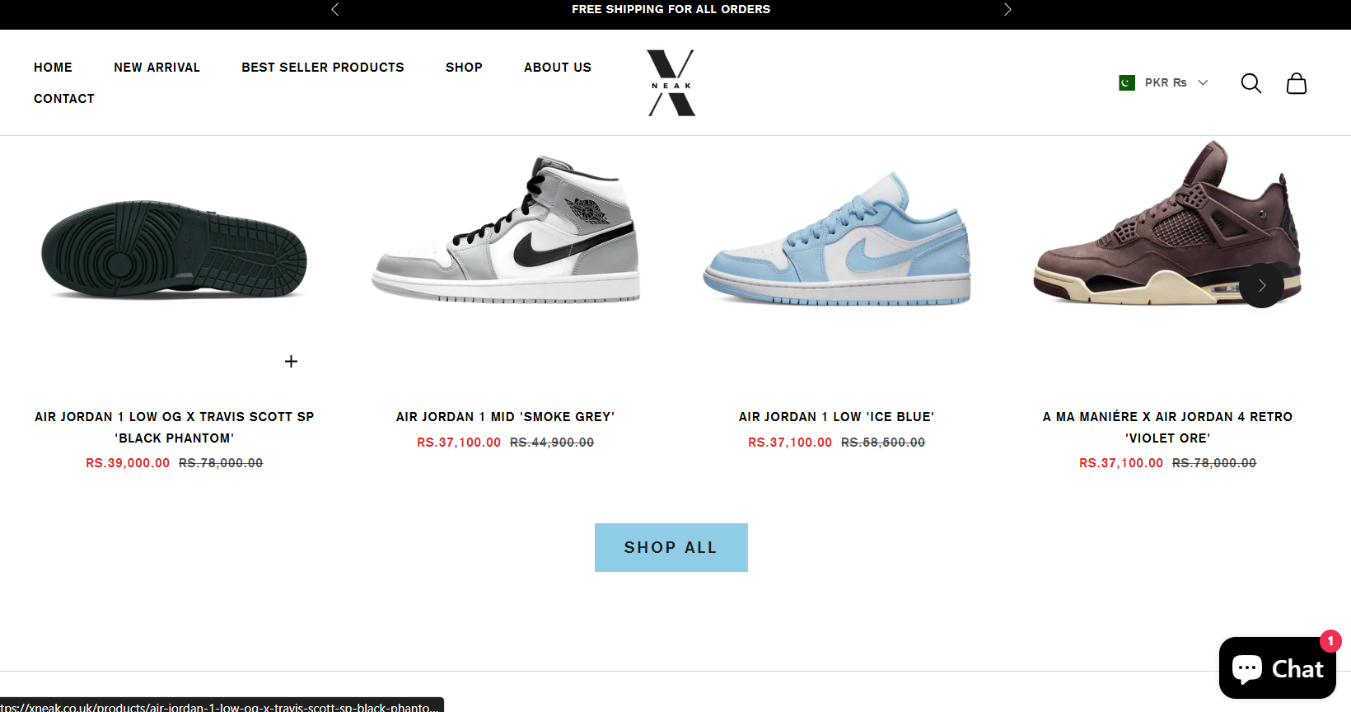Click the XNEAK logo

point(671,82)
